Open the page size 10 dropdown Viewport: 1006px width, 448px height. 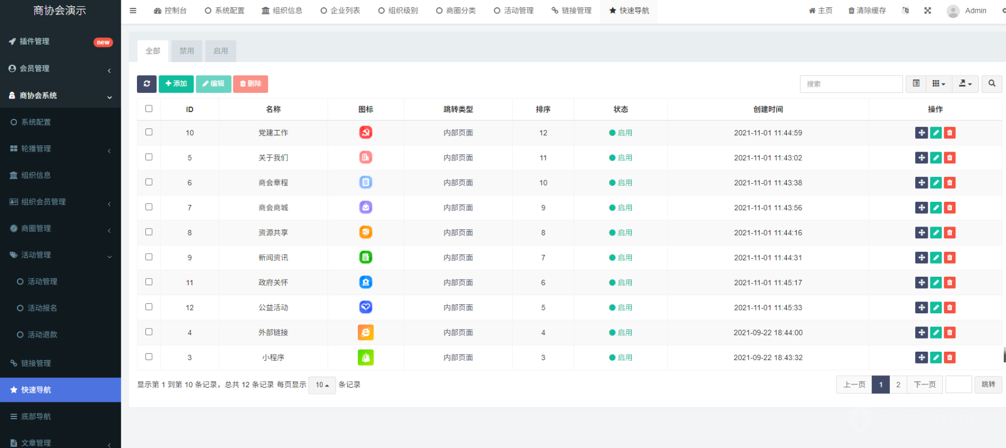coord(322,385)
